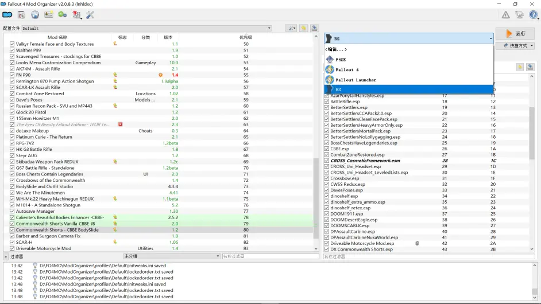The height and width of the screenshot is (304, 541).
Task: Choose F4SE from executable list
Action: pyautogui.click(x=408, y=59)
